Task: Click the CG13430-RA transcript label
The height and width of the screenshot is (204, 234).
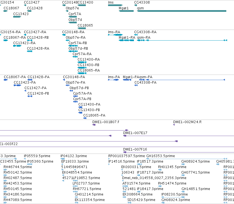Action: pos(89,59)
